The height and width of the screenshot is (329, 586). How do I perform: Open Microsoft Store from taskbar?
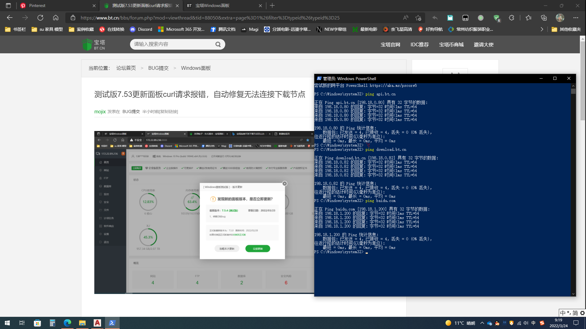pos(37,323)
